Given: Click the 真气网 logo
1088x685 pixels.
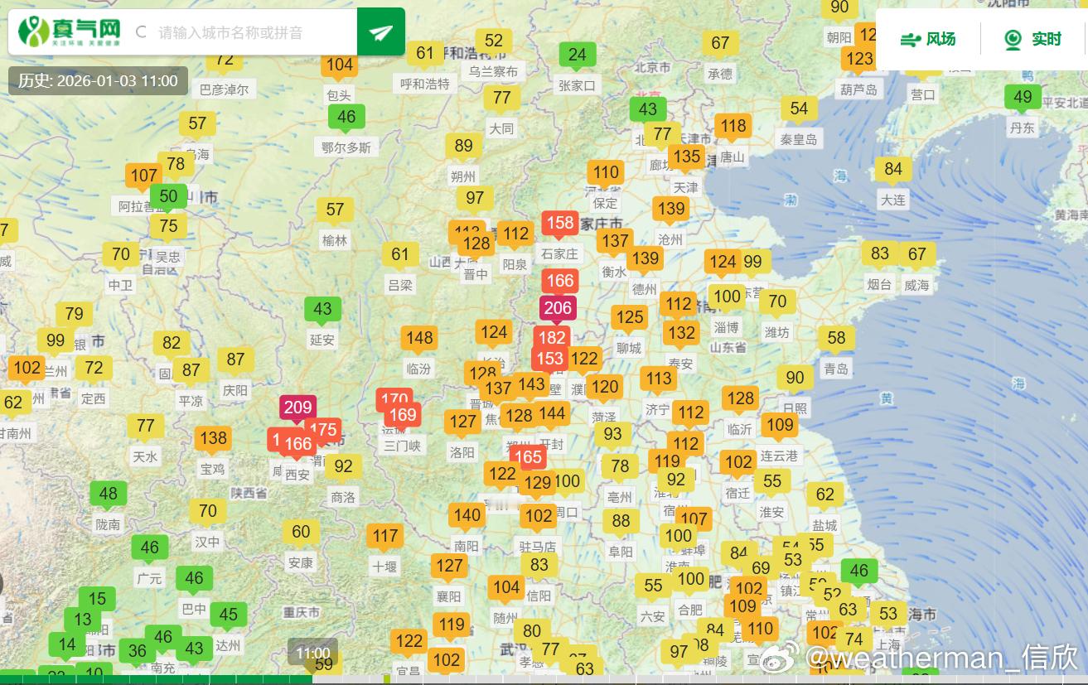Looking at the screenshot, I should pyautogui.click(x=70, y=31).
